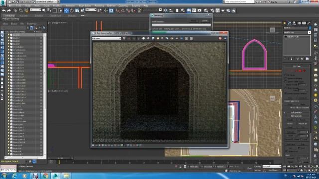Toggle Percent Snap

pyautogui.click(x=128, y=10)
